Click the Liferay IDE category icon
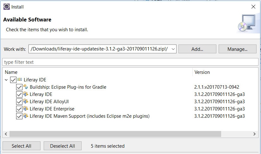 coord(20,80)
